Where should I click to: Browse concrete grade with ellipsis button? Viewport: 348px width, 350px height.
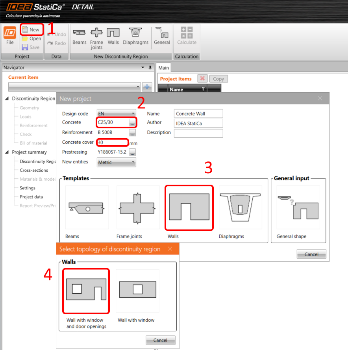coord(132,123)
